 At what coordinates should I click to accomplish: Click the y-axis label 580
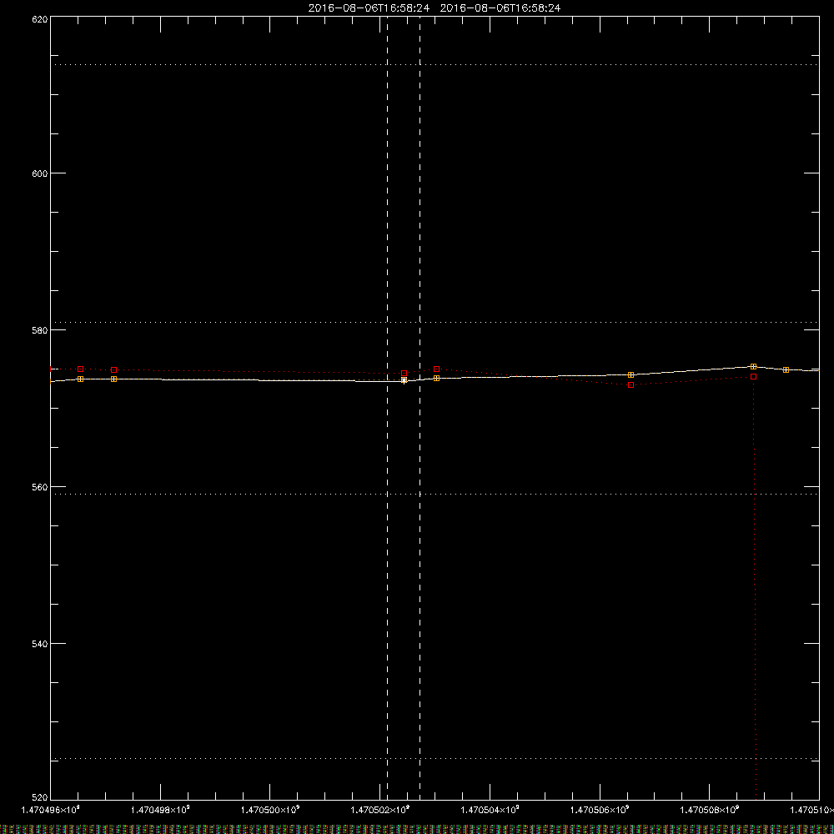pos(40,330)
